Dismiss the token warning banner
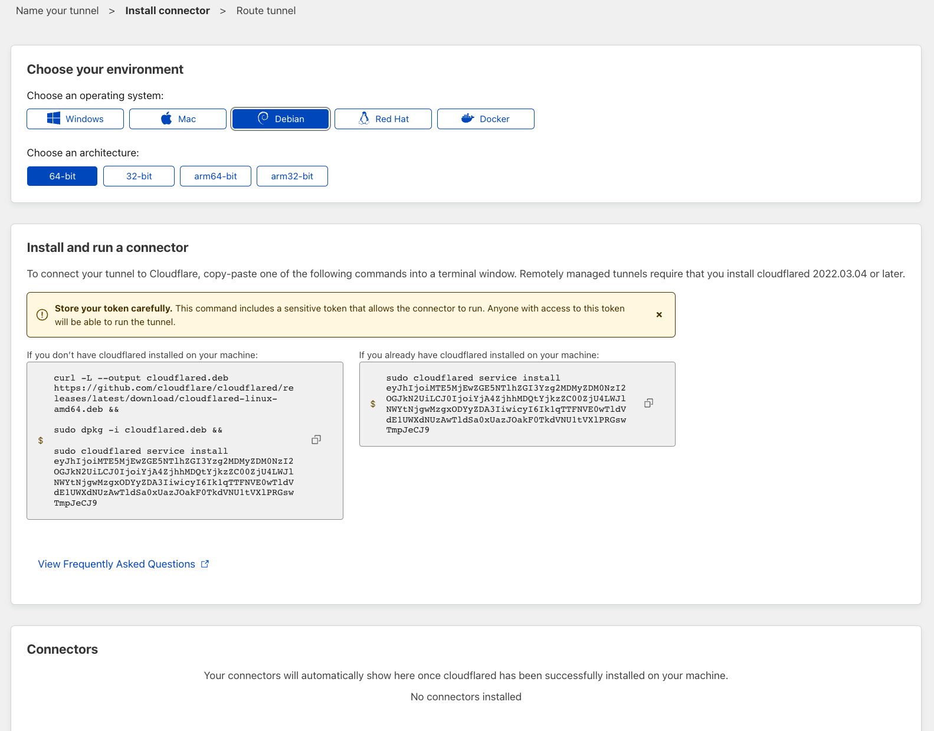The width and height of the screenshot is (934, 731). coord(659,314)
